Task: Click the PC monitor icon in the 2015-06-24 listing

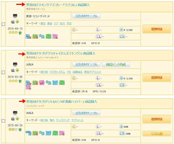Action: pyautogui.click(x=15, y=113)
